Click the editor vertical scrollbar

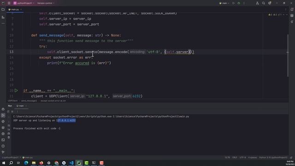click(288, 55)
